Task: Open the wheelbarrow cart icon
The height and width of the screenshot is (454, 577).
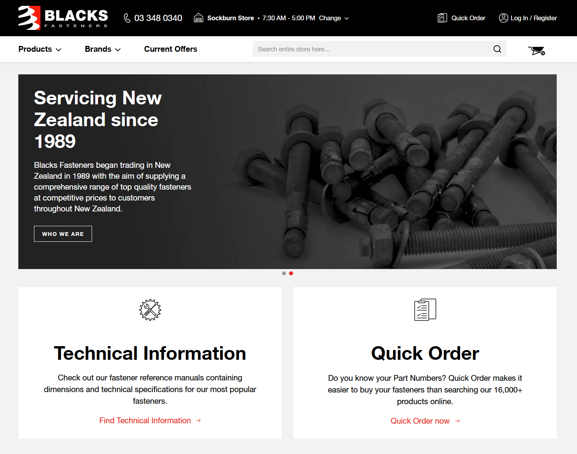Action: tap(536, 50)
